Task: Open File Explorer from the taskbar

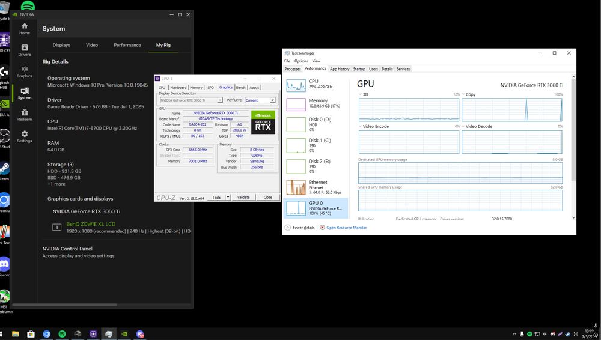Action: click(16, 334)
